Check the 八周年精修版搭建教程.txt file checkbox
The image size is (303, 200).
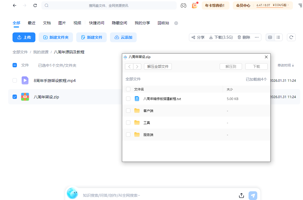click(x=128, y=99)
